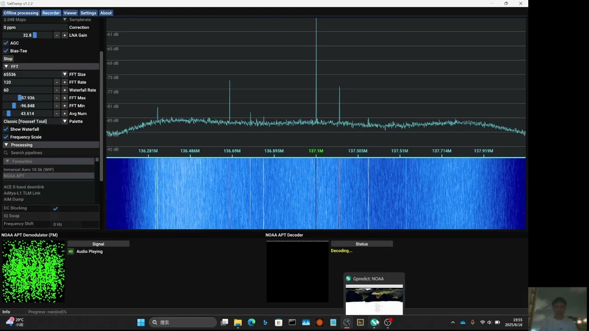This screenshot has height=331, width=589.
Task: Click the 137.1M frequency label
Action: click(x=316, y=151)
